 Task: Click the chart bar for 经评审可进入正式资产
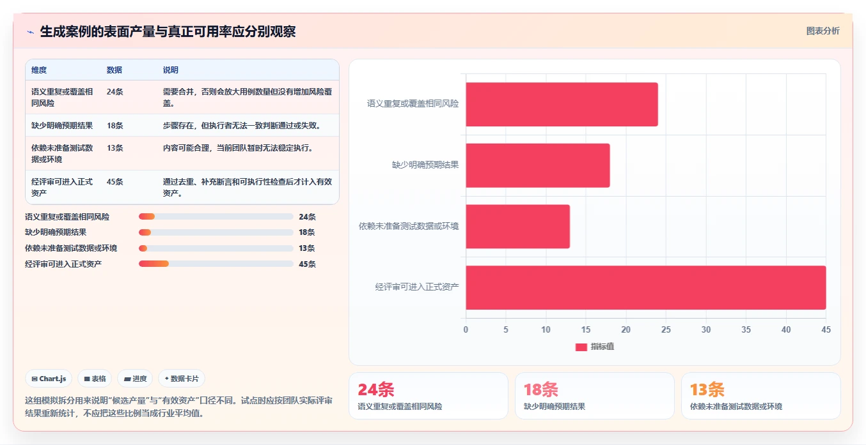tap(646, 287)
